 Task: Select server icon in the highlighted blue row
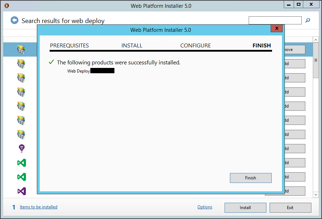[21, 50]
